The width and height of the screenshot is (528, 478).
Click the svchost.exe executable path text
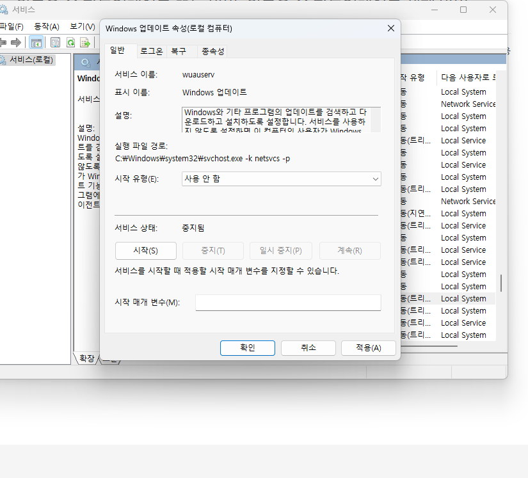click(x=202, y=159)
